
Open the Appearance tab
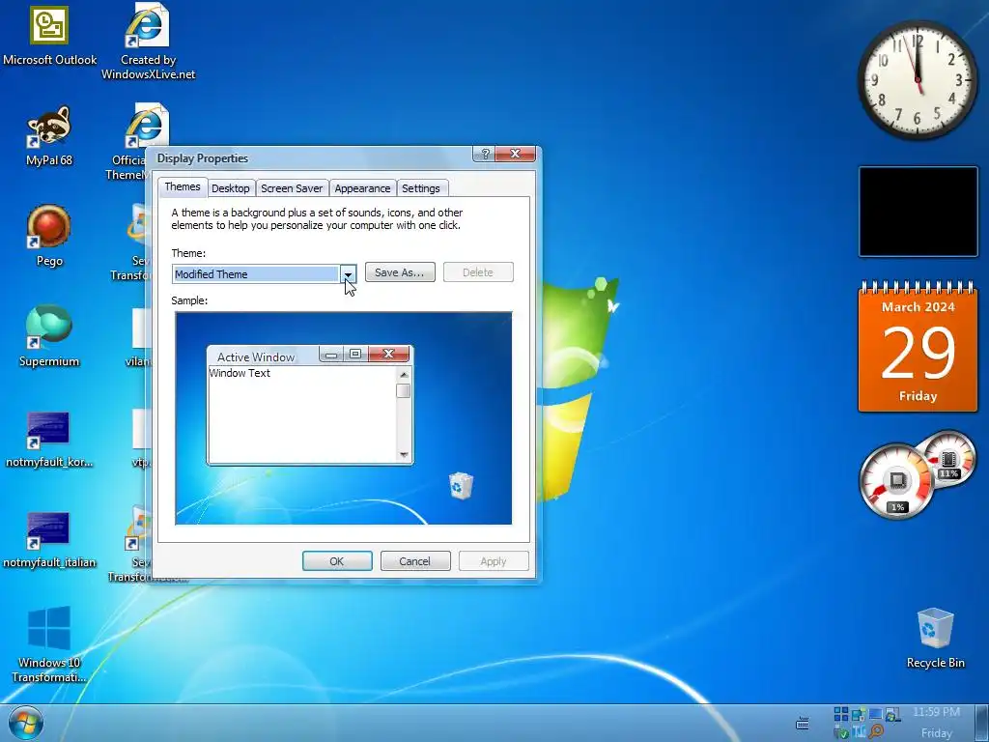(362, 188)
